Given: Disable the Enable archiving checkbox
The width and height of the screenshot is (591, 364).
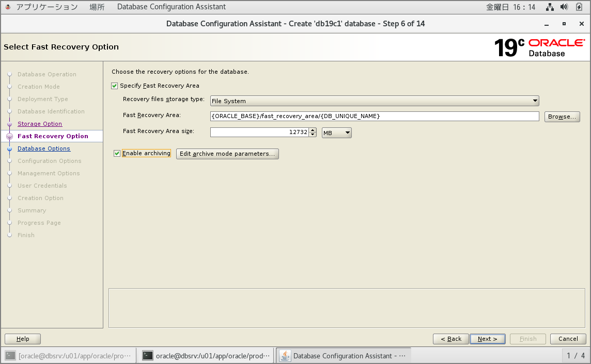Looking at the screenshot, I should click(117, 153).
